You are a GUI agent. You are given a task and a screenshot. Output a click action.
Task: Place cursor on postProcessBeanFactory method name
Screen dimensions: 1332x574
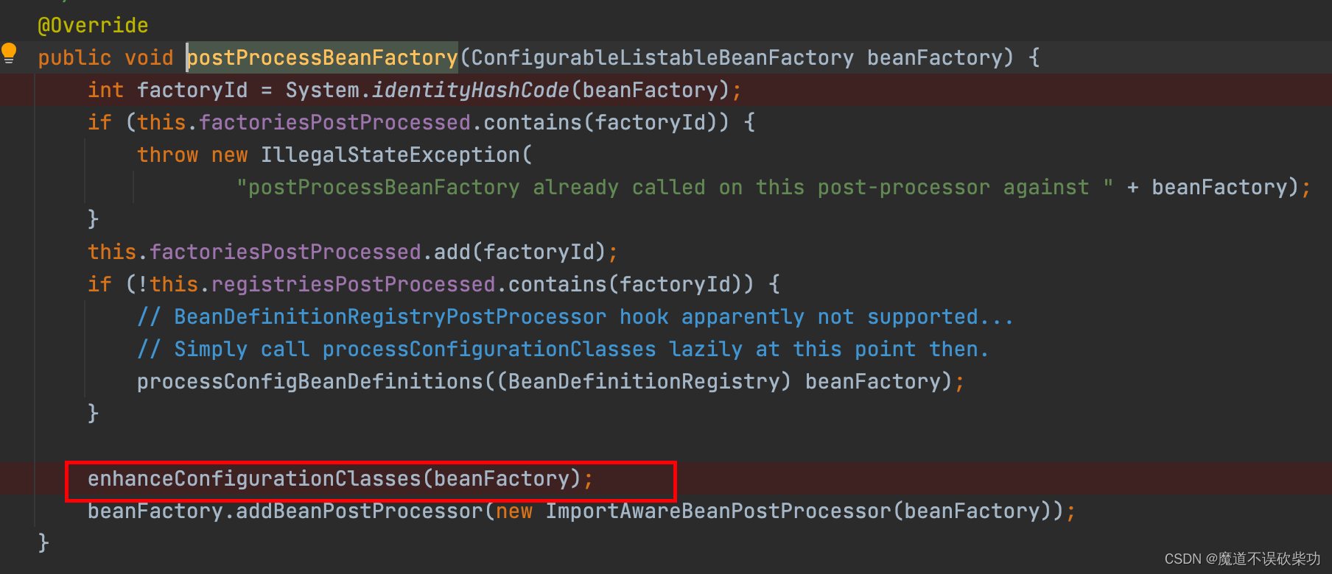pyautogui.click(x=323, y=58)
